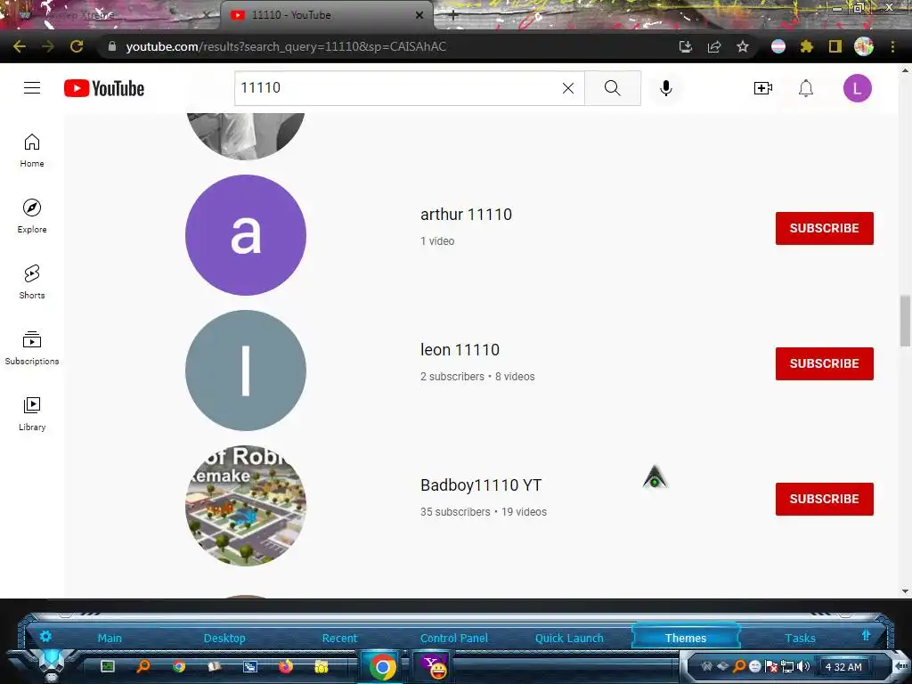The height and width of the screenshot is (684, 912).
Task: Open the purple L account avatar
Action: (858, 88)
